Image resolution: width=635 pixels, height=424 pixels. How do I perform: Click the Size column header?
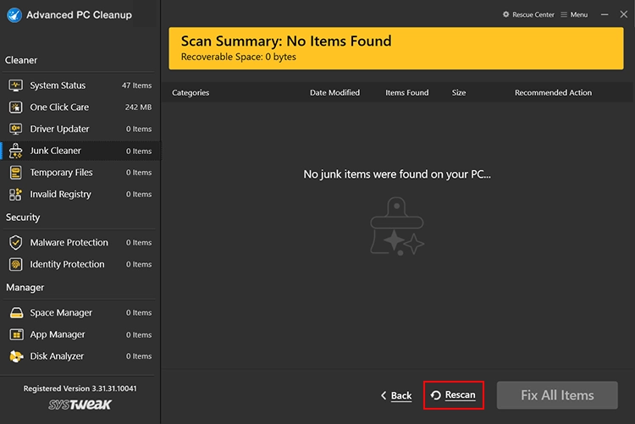[x=458, y=93]
